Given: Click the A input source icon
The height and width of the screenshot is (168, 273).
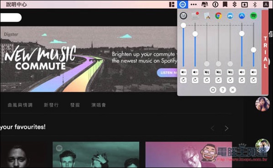Looking at the screenshot, I should pos(266,5).
